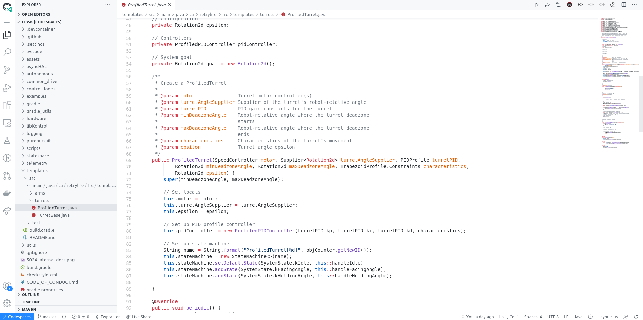The width and height of the screenshot is (643, 320).
Task: Change the Java language mode selector
Action: click(578, 317)
